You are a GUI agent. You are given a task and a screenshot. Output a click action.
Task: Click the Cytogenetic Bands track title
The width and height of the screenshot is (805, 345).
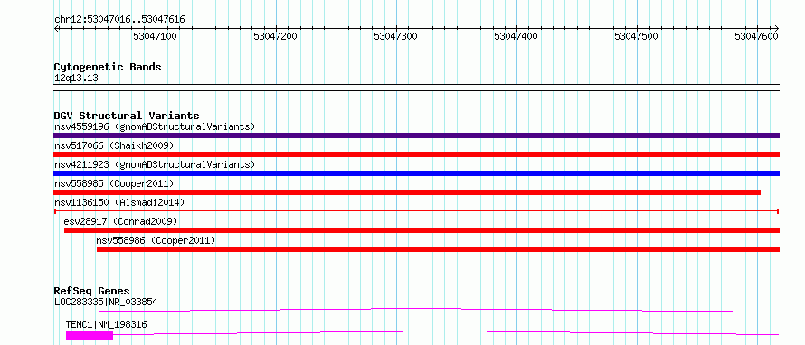[108, 67]
